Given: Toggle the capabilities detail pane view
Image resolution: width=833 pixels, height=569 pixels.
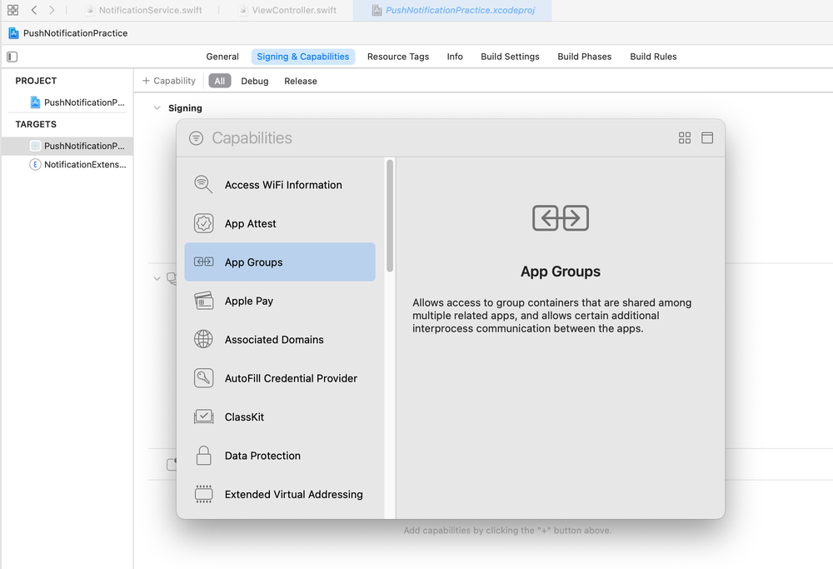Looking at the screenshot, I should [707, 138].
